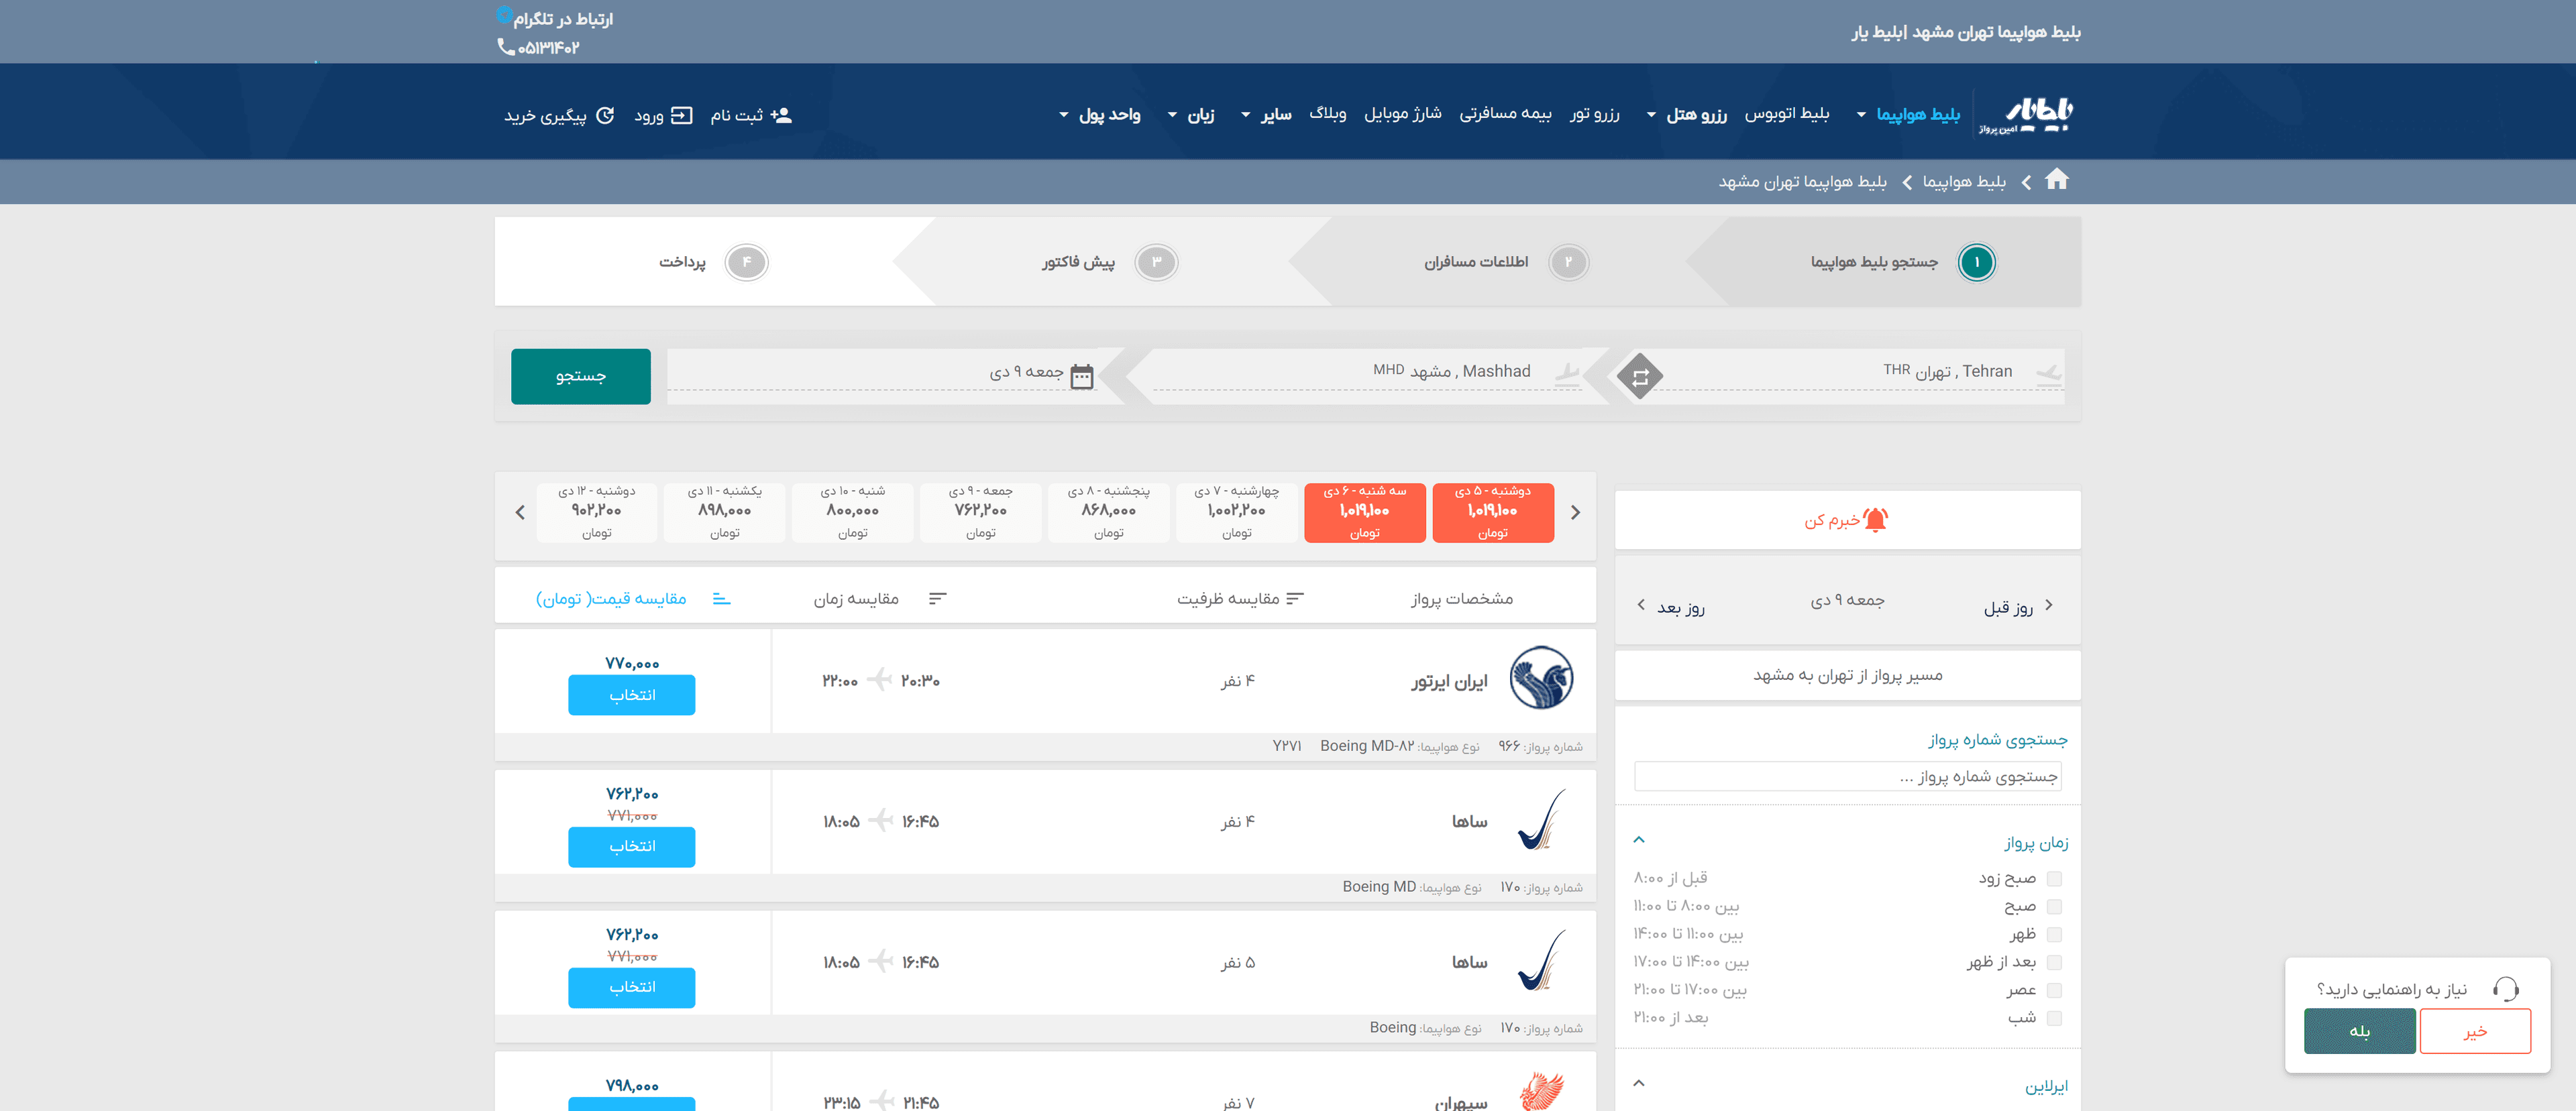Screen dimensions: 2576x1111
Task: Open the زبان language dropdown
Action: pyautogui.click(x=1191, y=114)
